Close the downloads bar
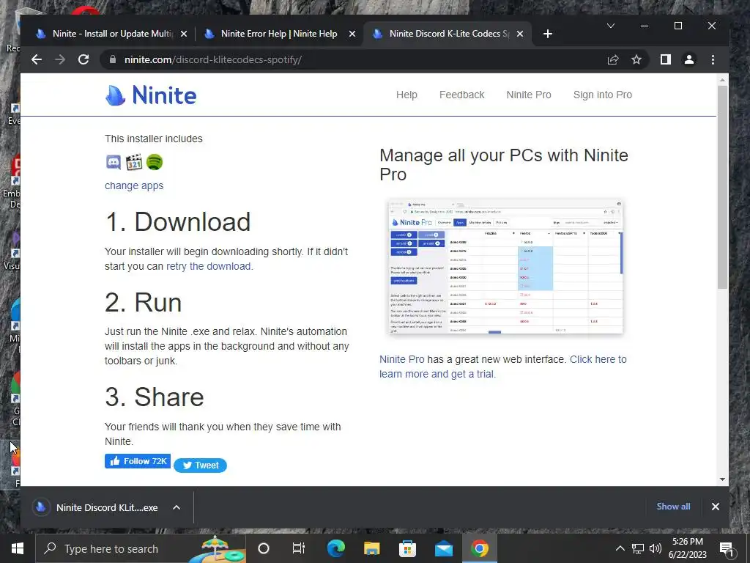Screen dimensions: 750x563 [715, 507]
